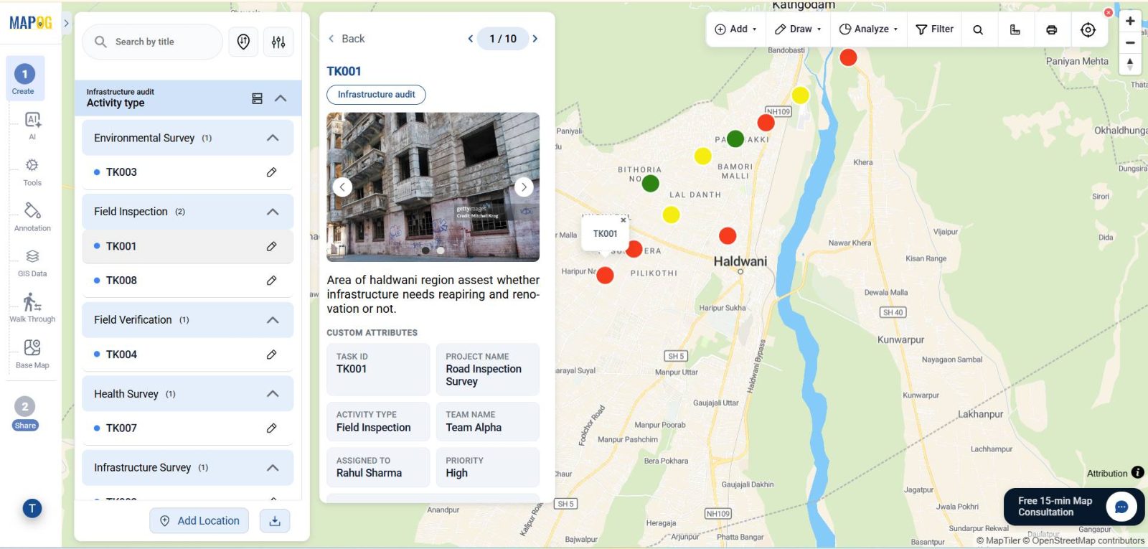Start the Walk Through tool
Image resolution: width=1148 pixels, height=549 pixels.
point(32,308)
